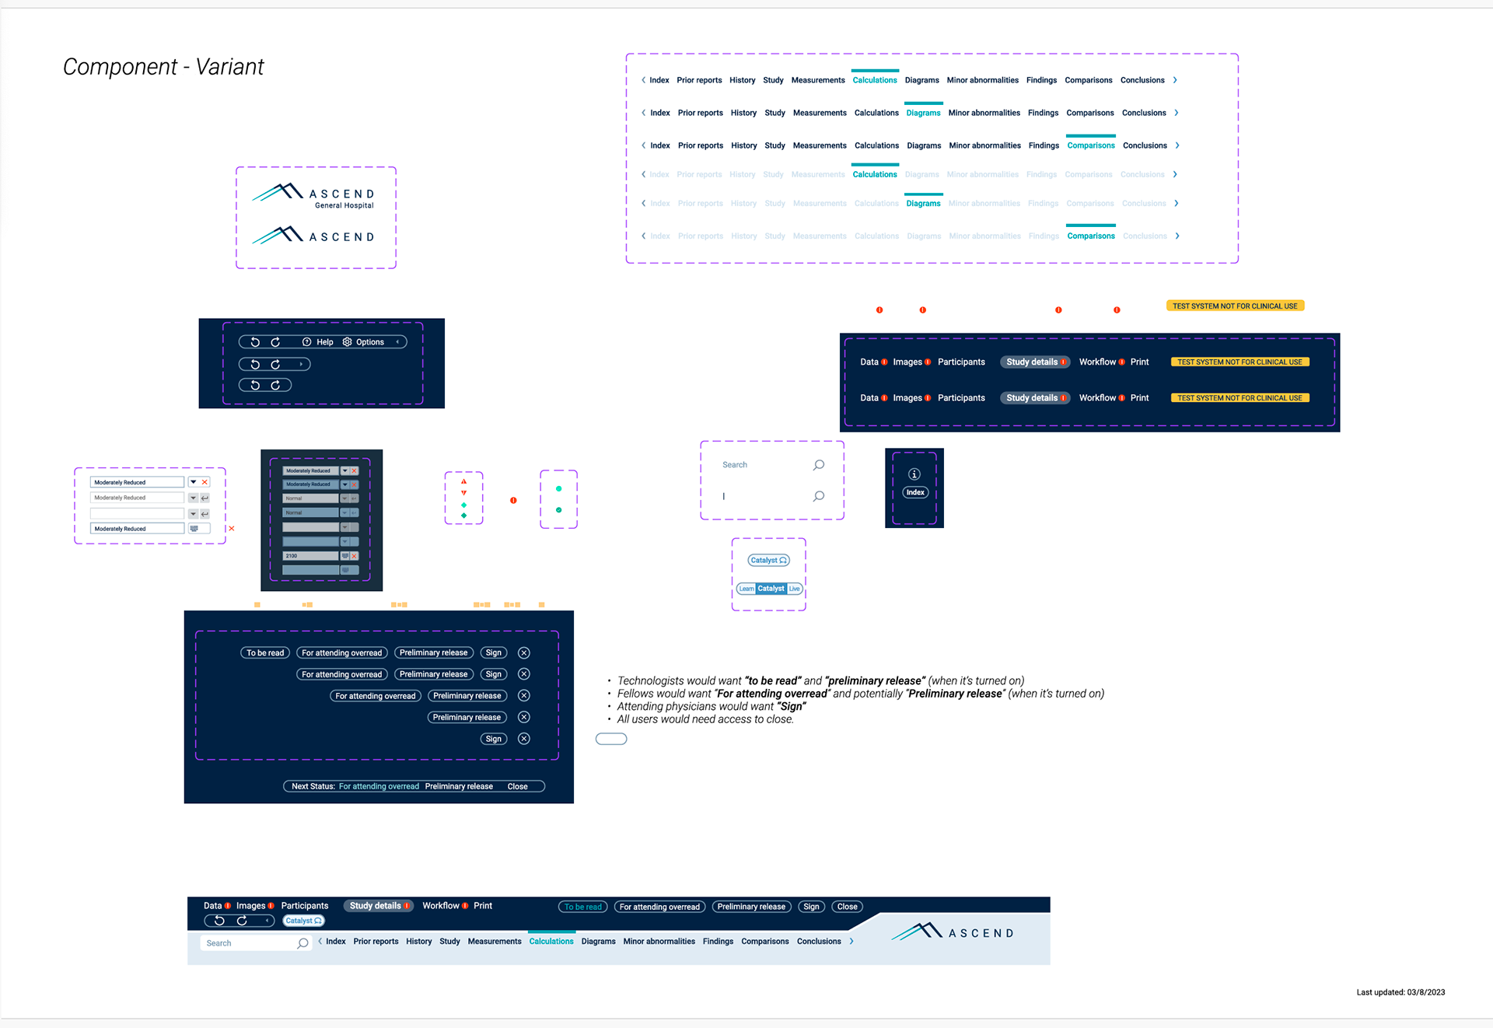The width and height of the screenshot is (1493, 1028).
Task: Click Close in the Next Status bar
Action: (x=517, y=786)
